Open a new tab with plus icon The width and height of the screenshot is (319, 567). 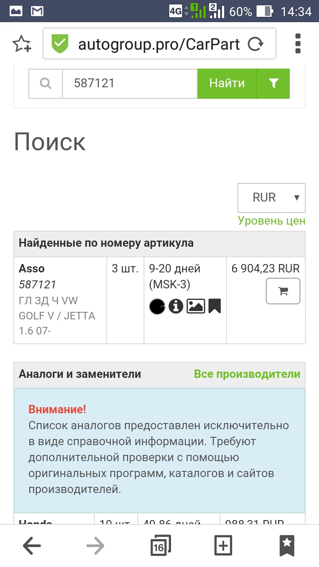[223, 546]
